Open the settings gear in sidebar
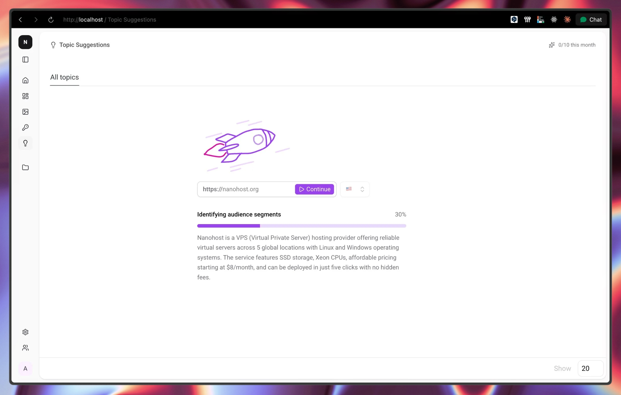The height and width of the screenshot is (395, 621). [25, 332]
